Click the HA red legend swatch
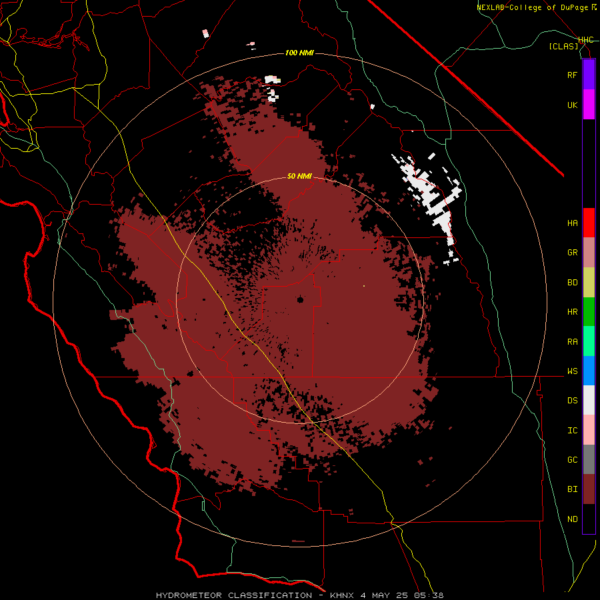The height and width of the screenshot is (600, 600). (x=589, y=223)
